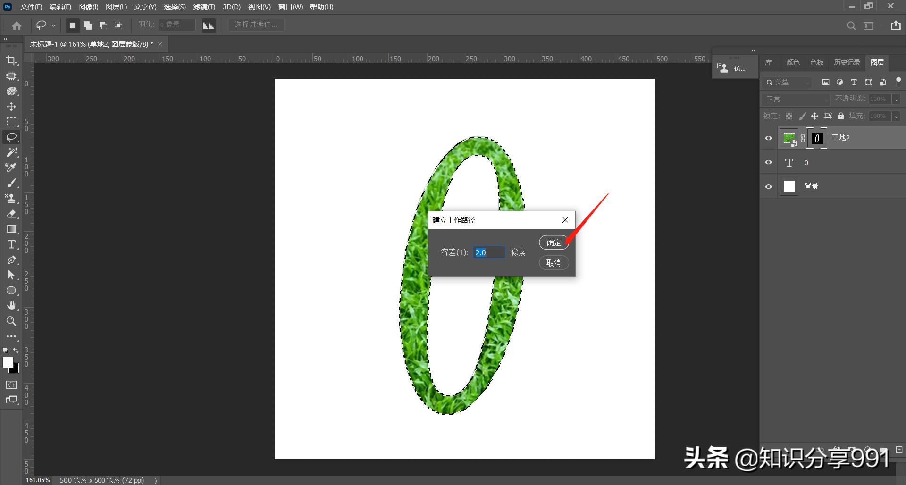
Task: Select the Zoom tool
Action: [11, 321]
